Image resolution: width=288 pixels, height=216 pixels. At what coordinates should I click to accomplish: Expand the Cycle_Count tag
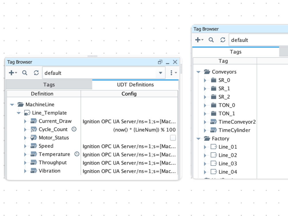pos(25,129)
